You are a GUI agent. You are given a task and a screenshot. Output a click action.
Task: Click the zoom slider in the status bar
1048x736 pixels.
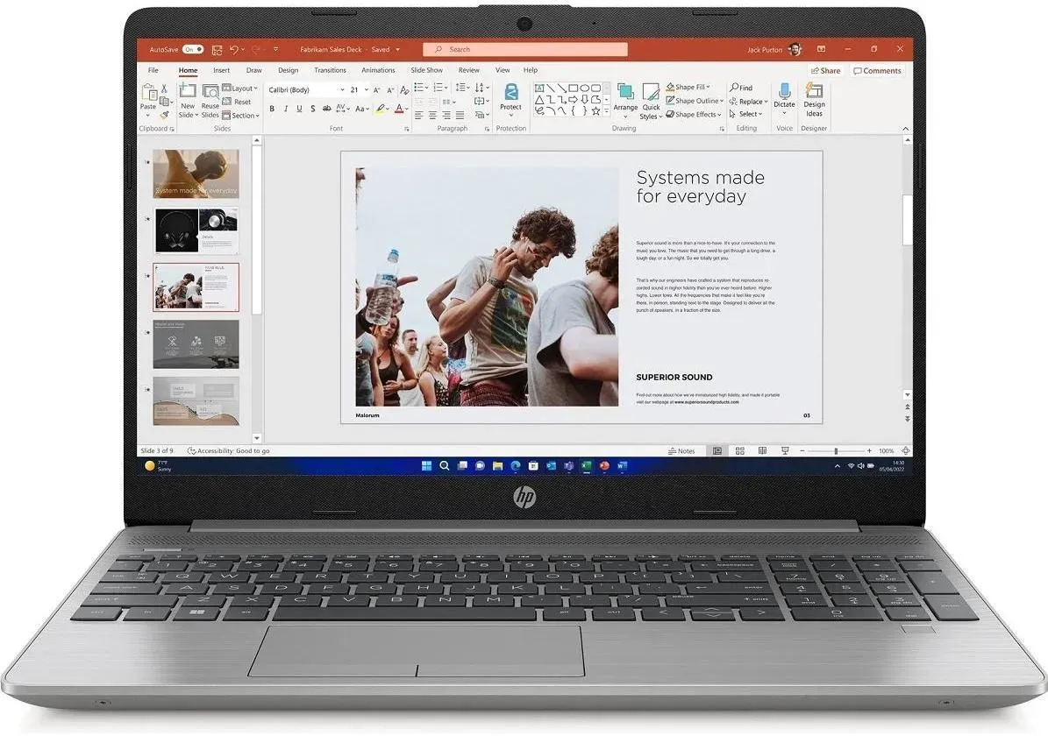(835, 451)
